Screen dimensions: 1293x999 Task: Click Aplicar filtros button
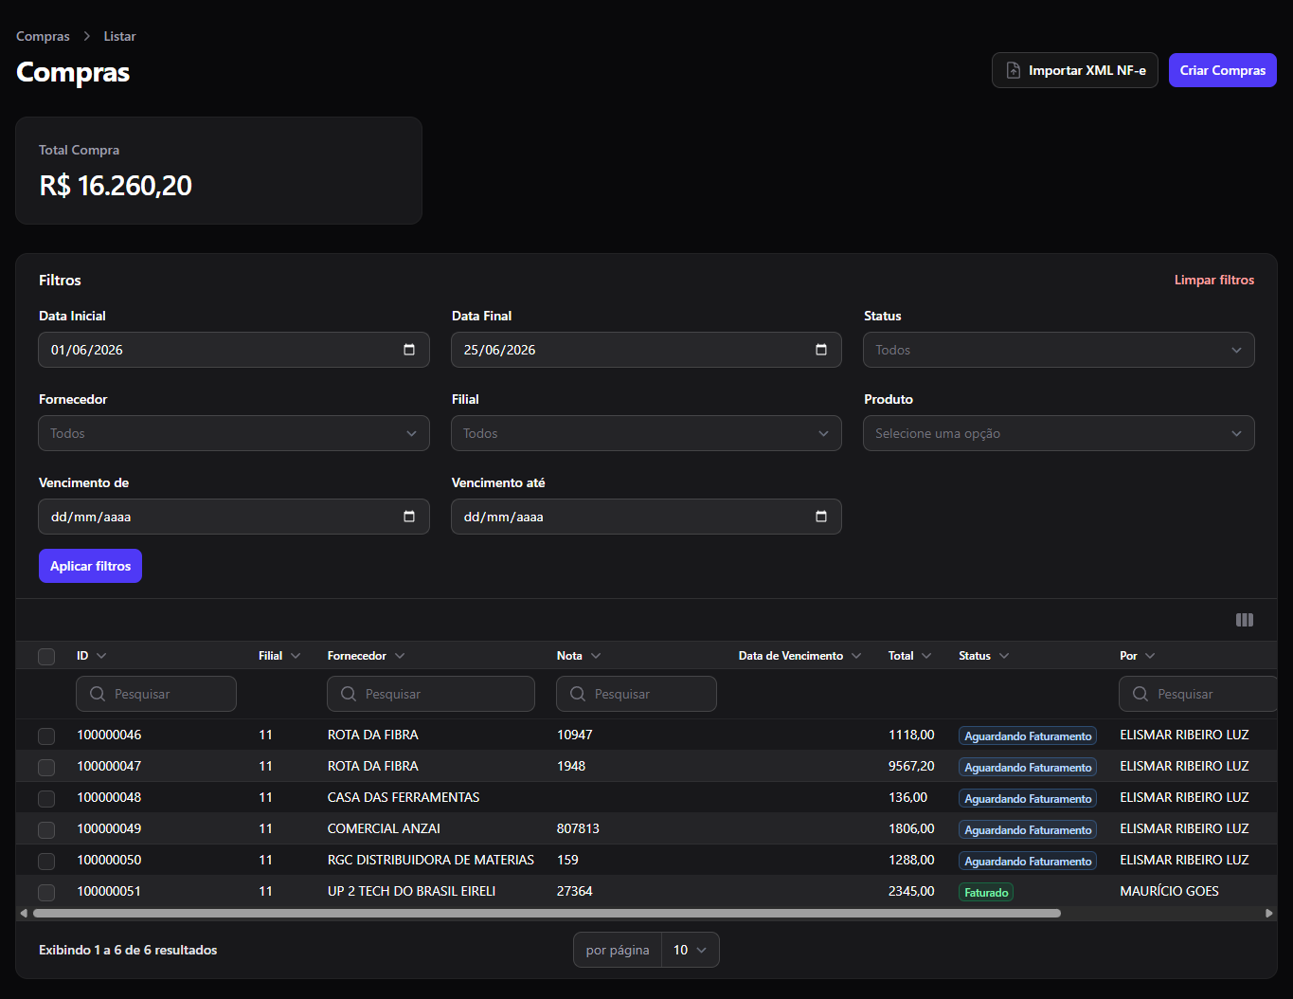[90, 566]
